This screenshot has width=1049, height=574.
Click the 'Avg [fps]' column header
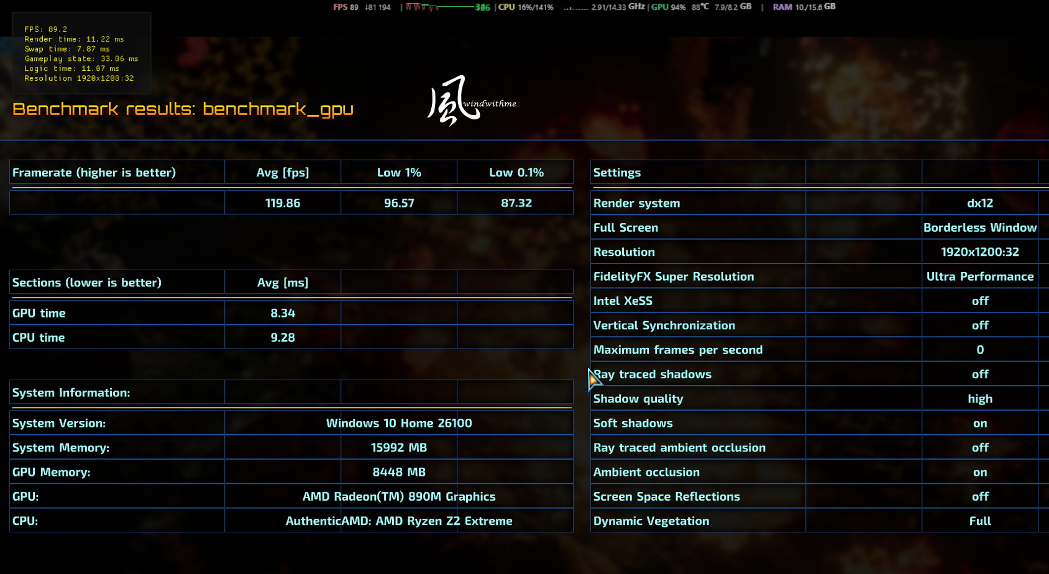pyautogui.click(x=283, y=173)
